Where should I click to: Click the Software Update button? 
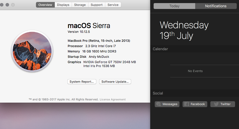[x=115, y=82]
